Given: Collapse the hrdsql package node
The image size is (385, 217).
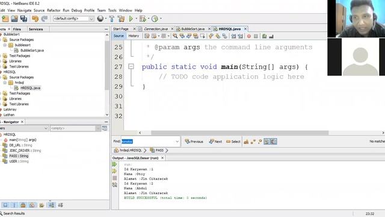Looking at the screenshot, I should (5, 83).
